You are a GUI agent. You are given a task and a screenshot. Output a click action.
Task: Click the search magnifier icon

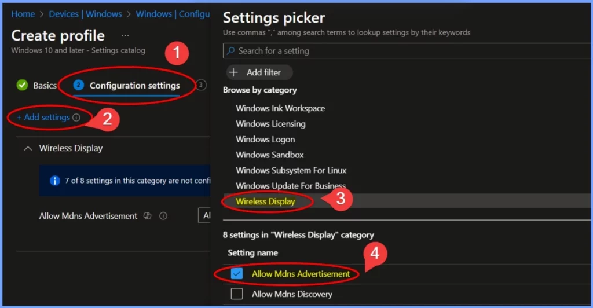point(230,50)
